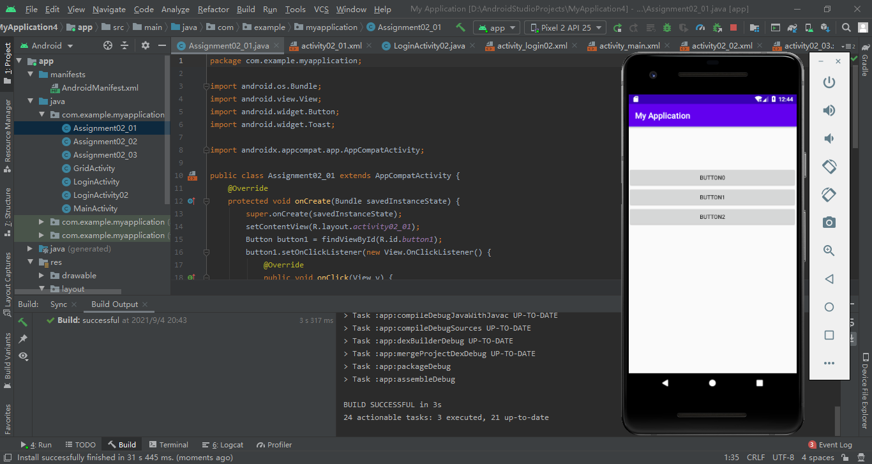Tap BUTTON0 in the emulator
872x464 pixels.
[x=712, y=178]
